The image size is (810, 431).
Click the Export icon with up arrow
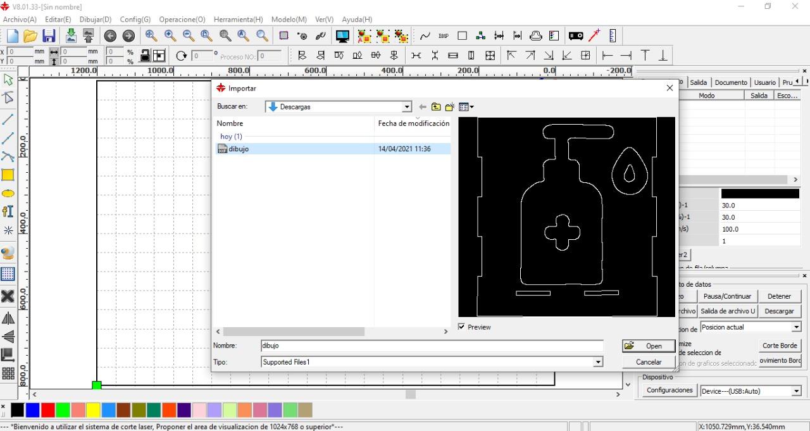tap(88, 36)
